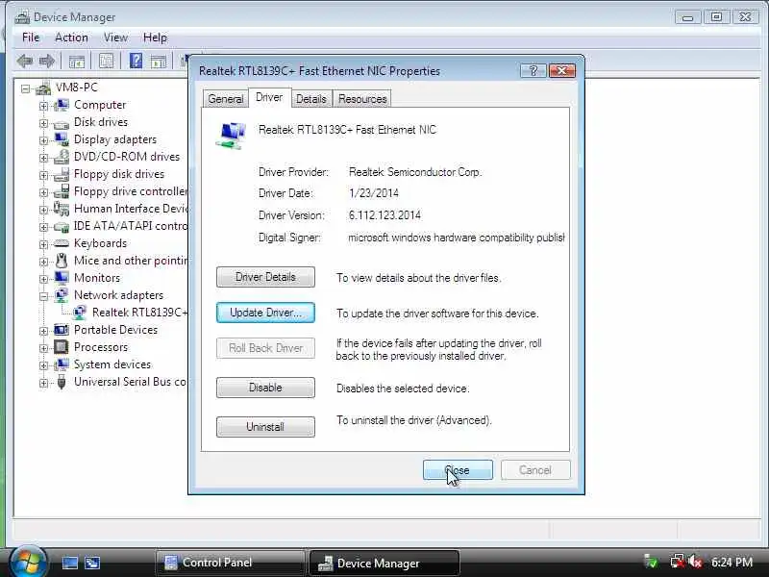This screenshot has height=577, width=769.
Task: Select the Human Interface Devices tree item
Action: click(x=132, y=209)
